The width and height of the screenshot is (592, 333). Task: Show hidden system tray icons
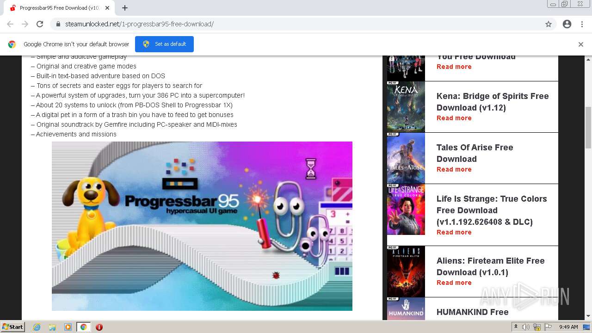pyautogui.click(x=516, y=327)
